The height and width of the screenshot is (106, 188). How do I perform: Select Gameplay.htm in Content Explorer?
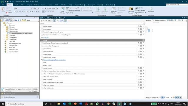point(13,46)
